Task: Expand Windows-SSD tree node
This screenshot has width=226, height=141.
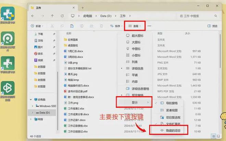Action: (33, 106)
